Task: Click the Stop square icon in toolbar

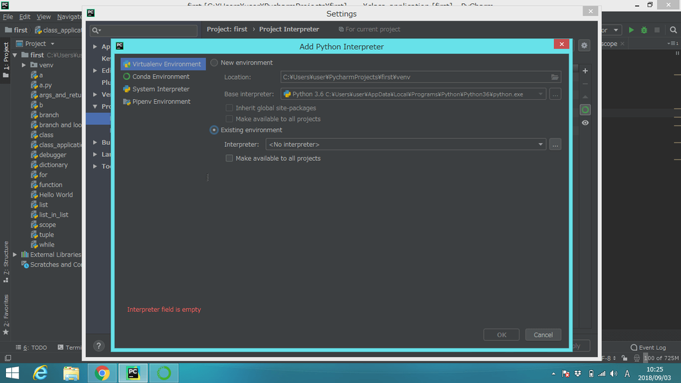Action: pos(656,30)
